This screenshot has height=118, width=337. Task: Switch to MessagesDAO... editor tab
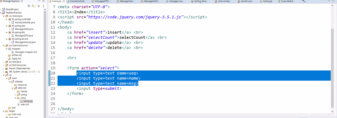point(150,1)
